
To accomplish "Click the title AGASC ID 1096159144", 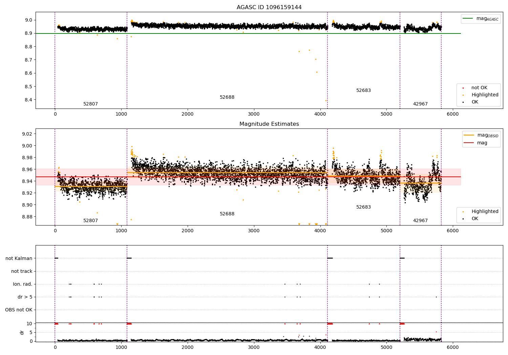I will pyautogui.click(x=269, y=7).
